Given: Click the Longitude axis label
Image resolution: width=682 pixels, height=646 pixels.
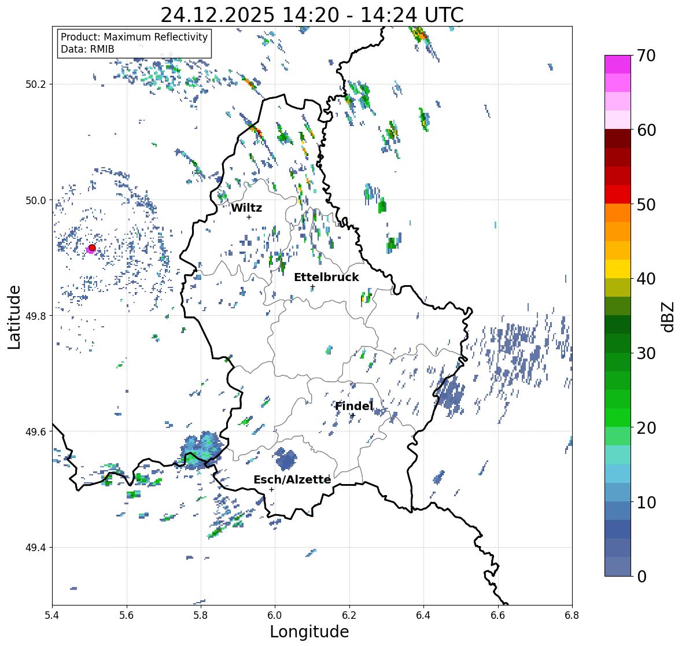Looking at the screenshot, I should click(x=309, y=632).
